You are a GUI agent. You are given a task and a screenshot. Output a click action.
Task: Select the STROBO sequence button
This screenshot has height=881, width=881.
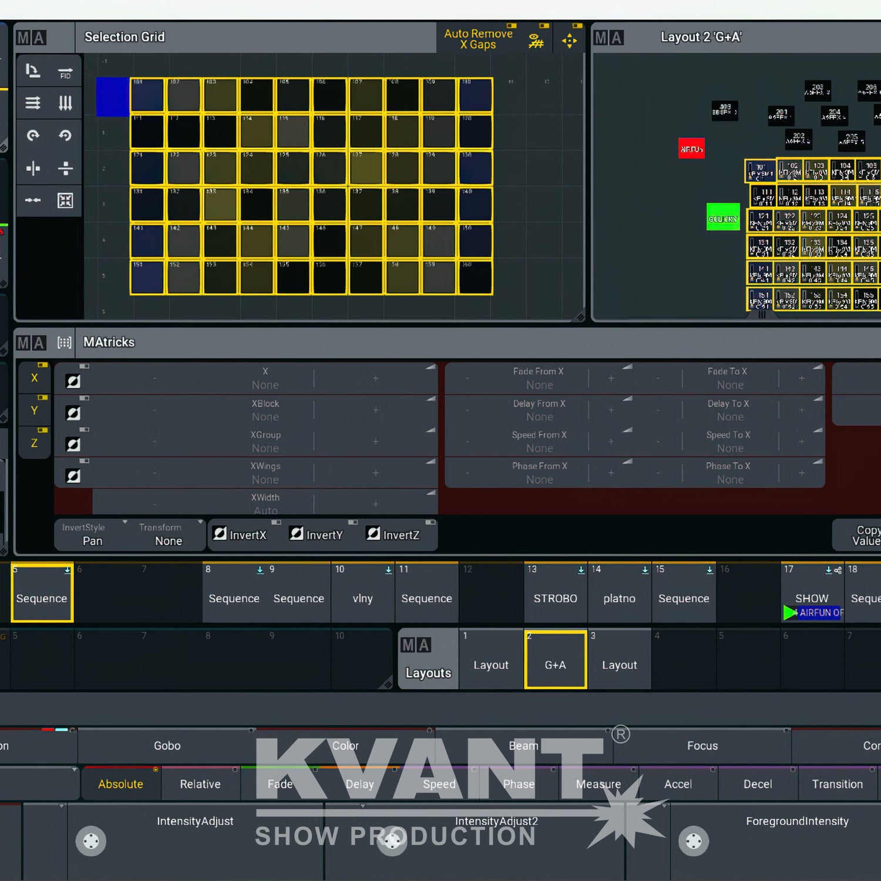tap(555, 598)
